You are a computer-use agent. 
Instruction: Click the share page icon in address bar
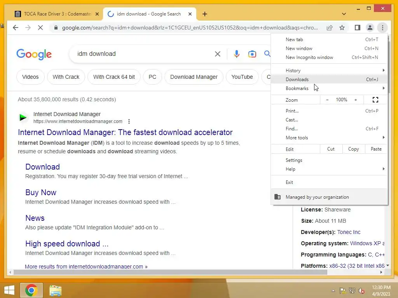(x=330, y=28)
